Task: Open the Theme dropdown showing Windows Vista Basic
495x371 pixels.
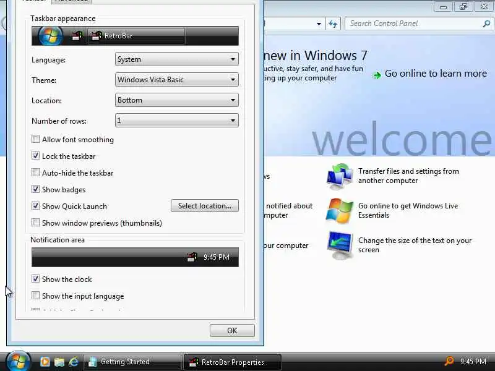Action: 177,80
